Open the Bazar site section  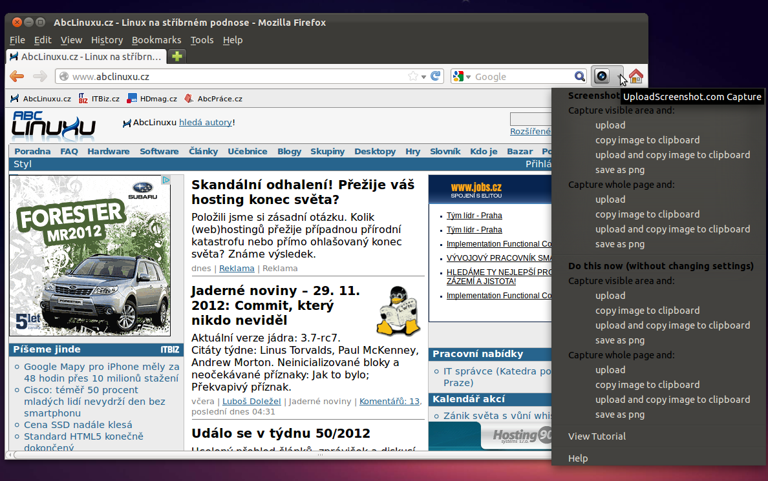click(520, 151)
